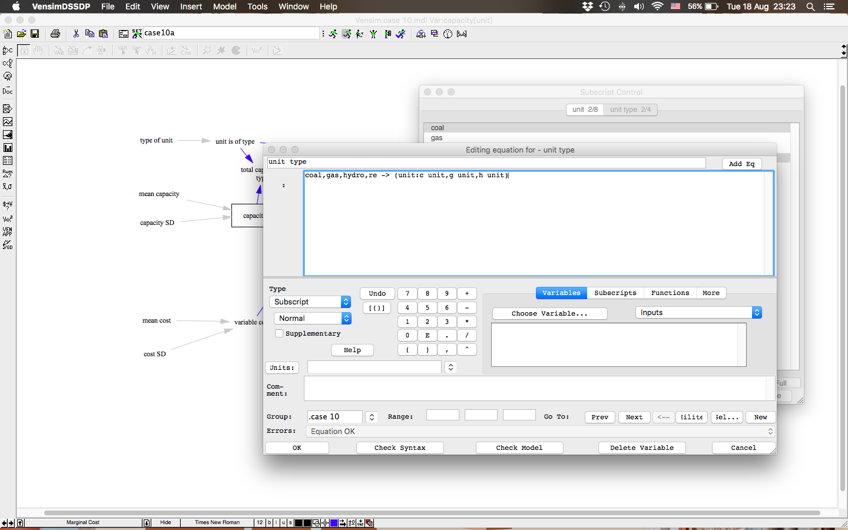Click the OK button
Image resolution: width=848 pixels, height=530 pixels.
tap(297, 448)
